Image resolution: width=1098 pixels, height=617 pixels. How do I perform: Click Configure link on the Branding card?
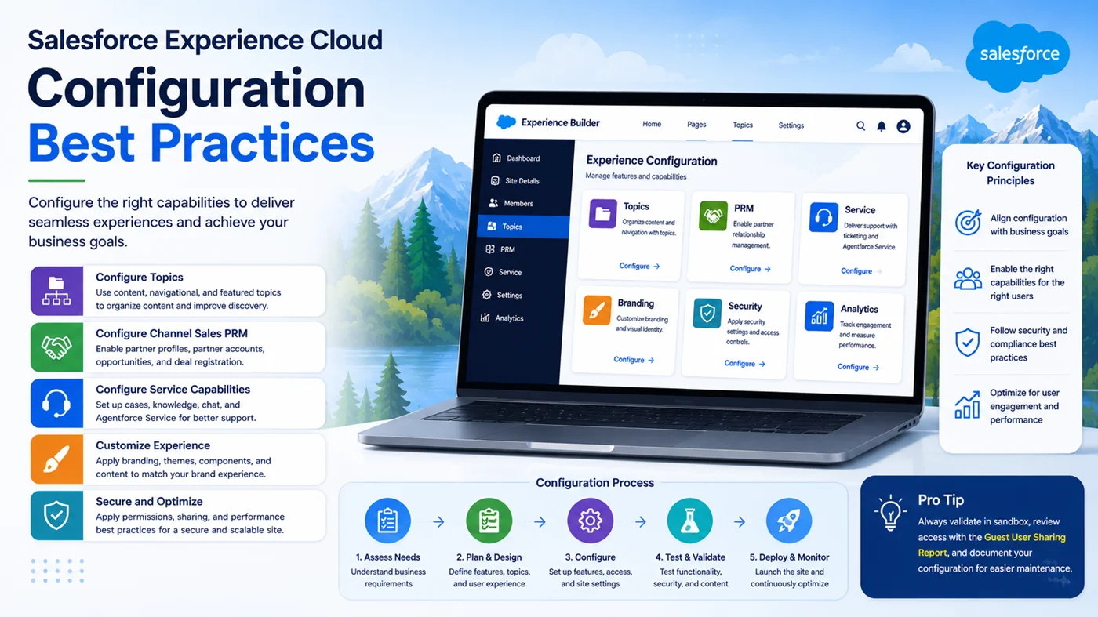coord(634,360)
